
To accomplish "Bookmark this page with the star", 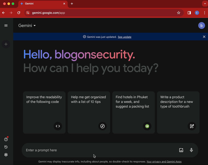I will point(179,13).
